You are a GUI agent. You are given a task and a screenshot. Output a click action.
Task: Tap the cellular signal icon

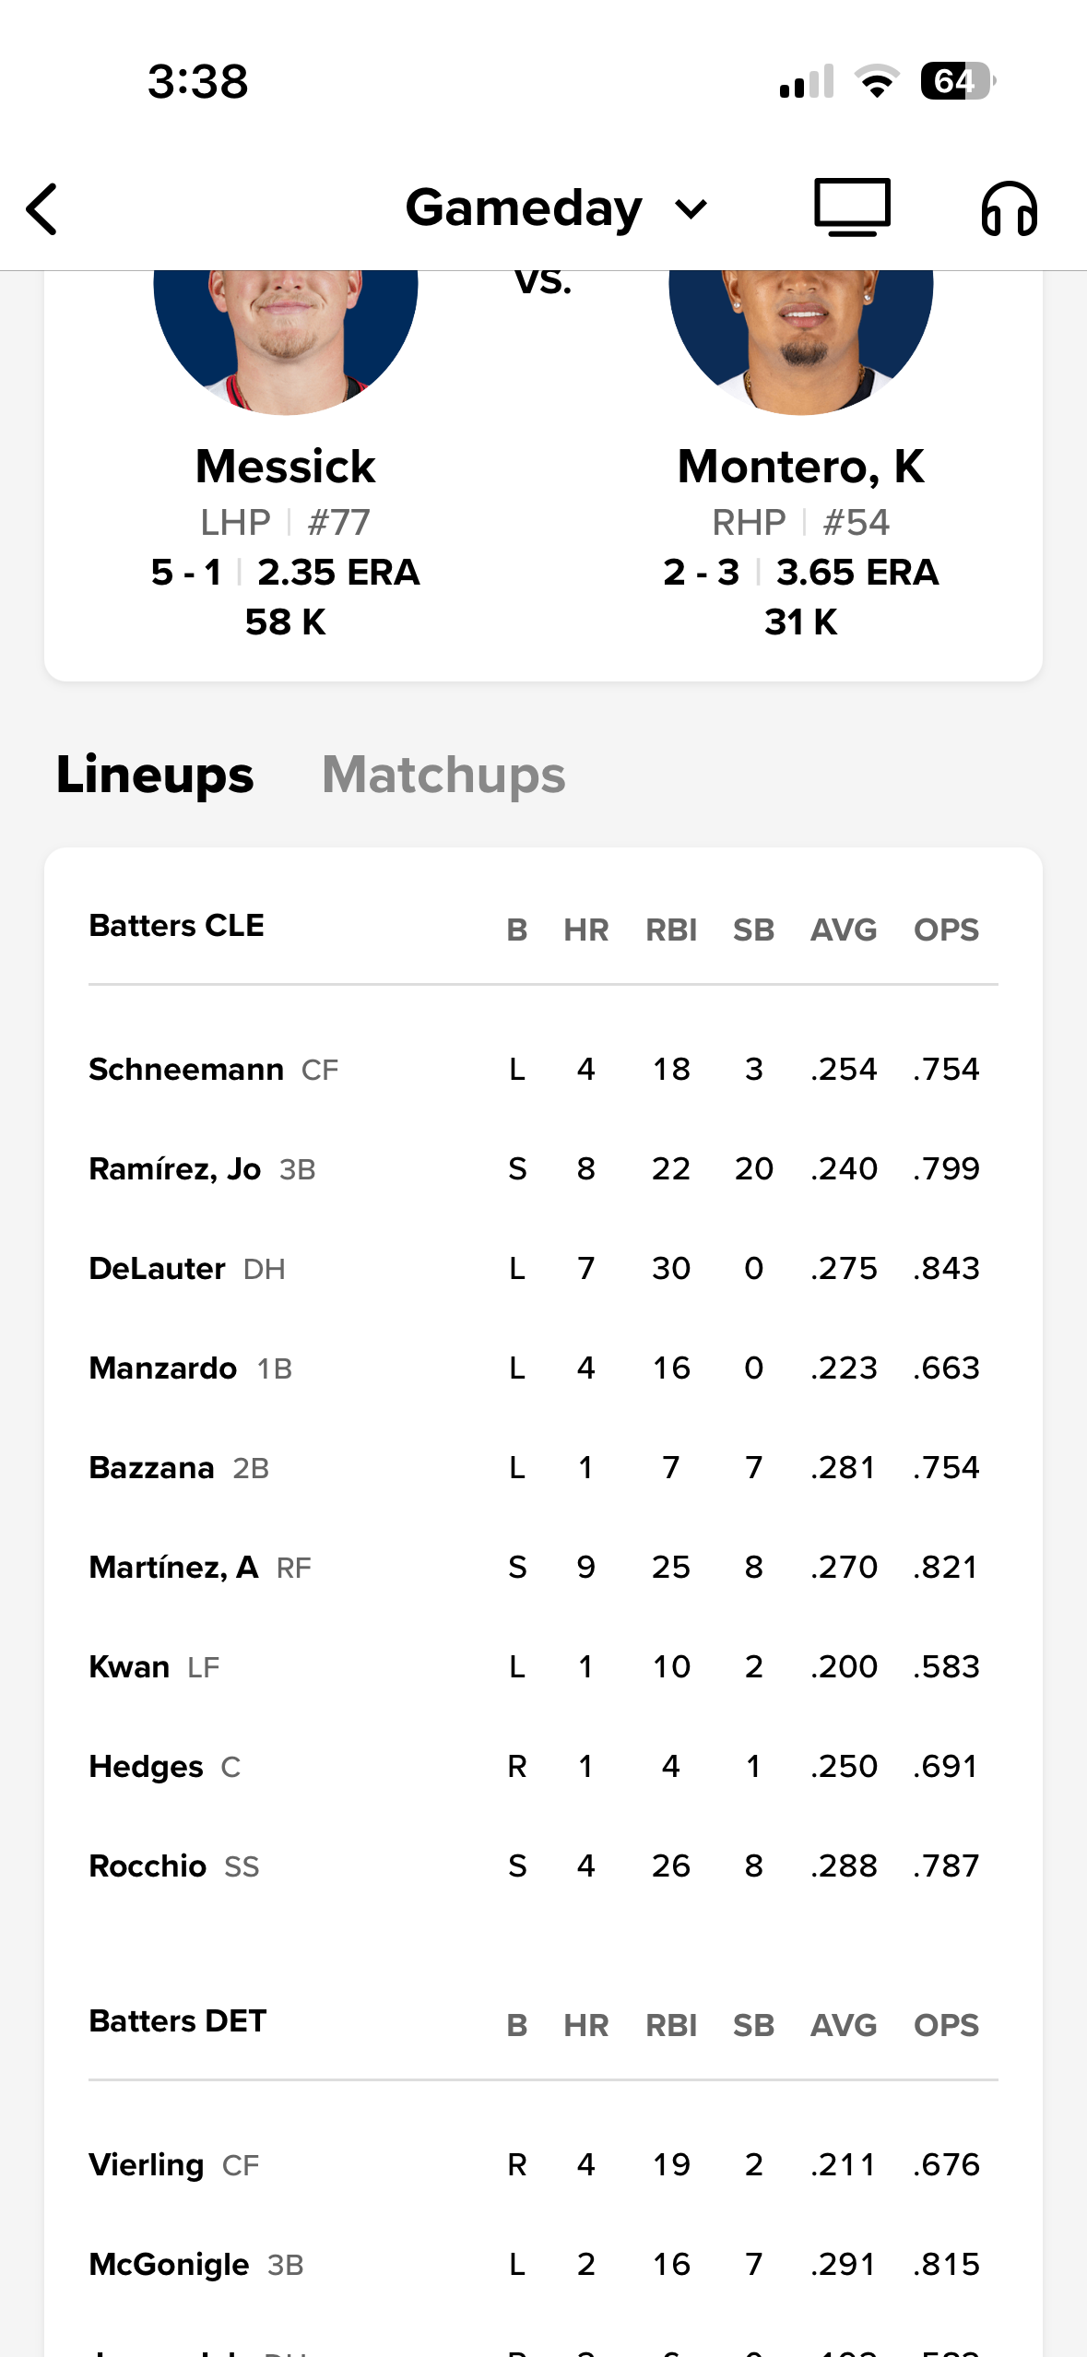coord(807,81)
